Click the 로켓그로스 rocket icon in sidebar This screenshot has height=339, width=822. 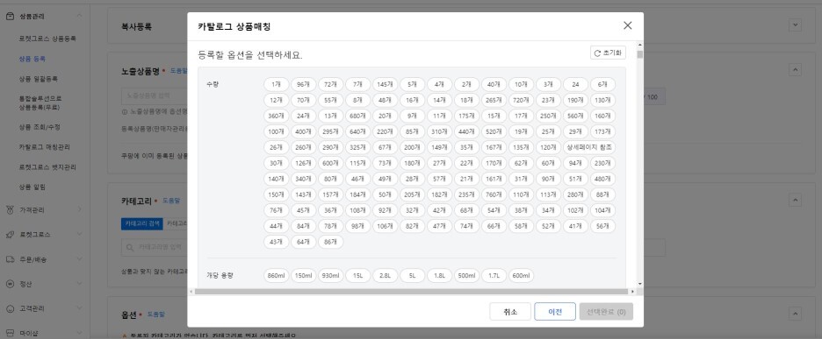tap(10, 235)
